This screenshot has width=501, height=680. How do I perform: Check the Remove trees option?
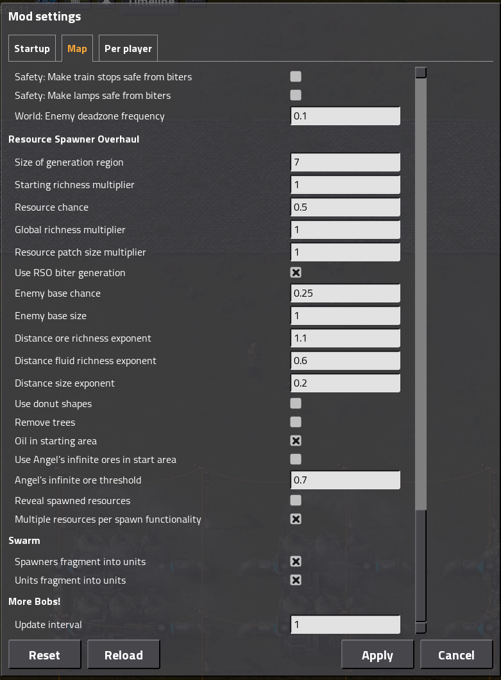[296, 423]
